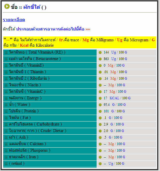
Task: Click the grid icon next to Niacin
Action: [x=6, y=85]
